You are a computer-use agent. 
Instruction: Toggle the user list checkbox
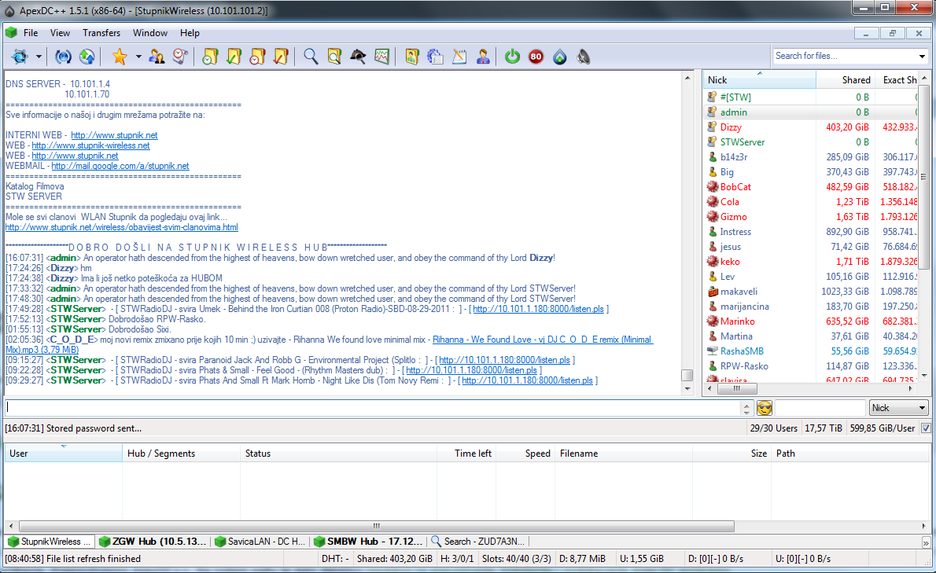coord(926,428)
